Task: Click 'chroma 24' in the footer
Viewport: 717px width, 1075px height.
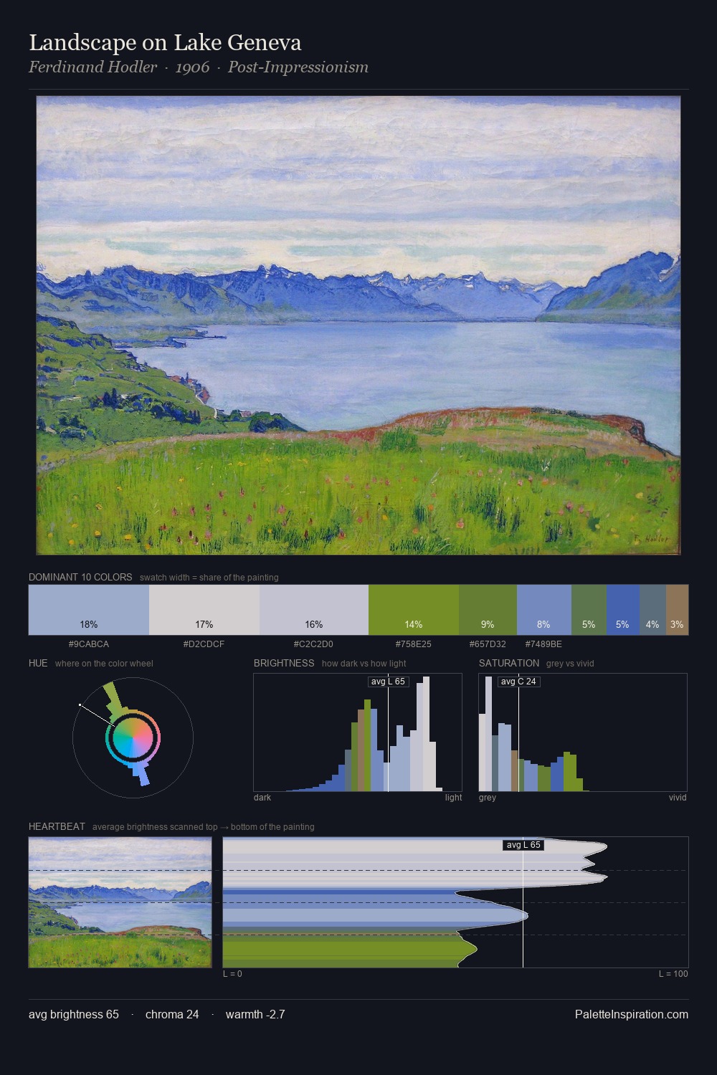Action: 172,1014
